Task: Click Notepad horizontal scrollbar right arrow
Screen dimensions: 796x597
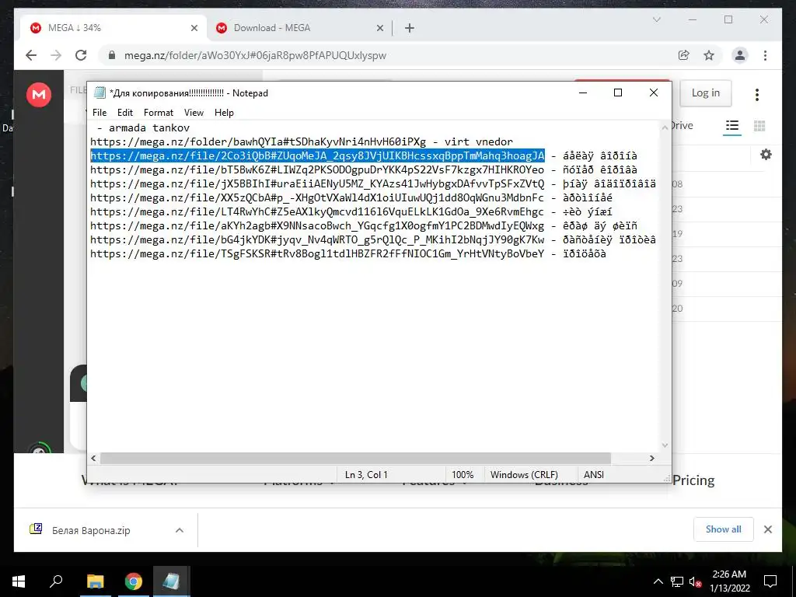Action: pyautogui.click(x=652, y=458)
